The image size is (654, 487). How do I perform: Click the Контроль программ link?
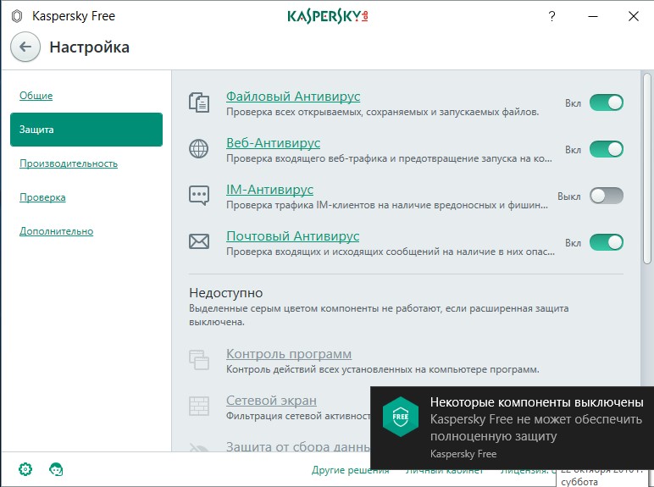click(289, 354)
